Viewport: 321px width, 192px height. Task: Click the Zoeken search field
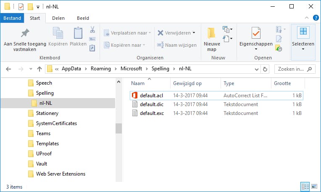(x=291, y=69)
